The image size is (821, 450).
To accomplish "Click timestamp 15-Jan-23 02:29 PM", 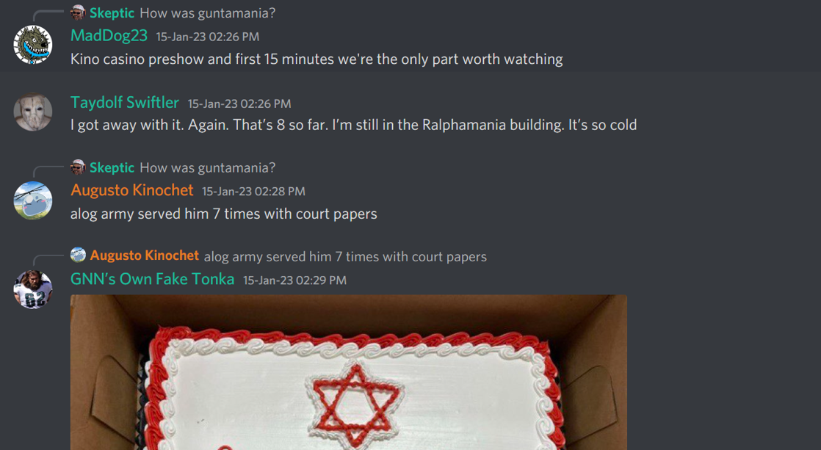I will pyautogui.click(x=294, y=280).
